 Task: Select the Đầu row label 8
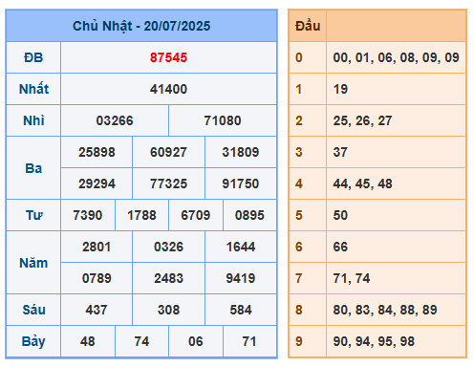[x=299, y=310]
